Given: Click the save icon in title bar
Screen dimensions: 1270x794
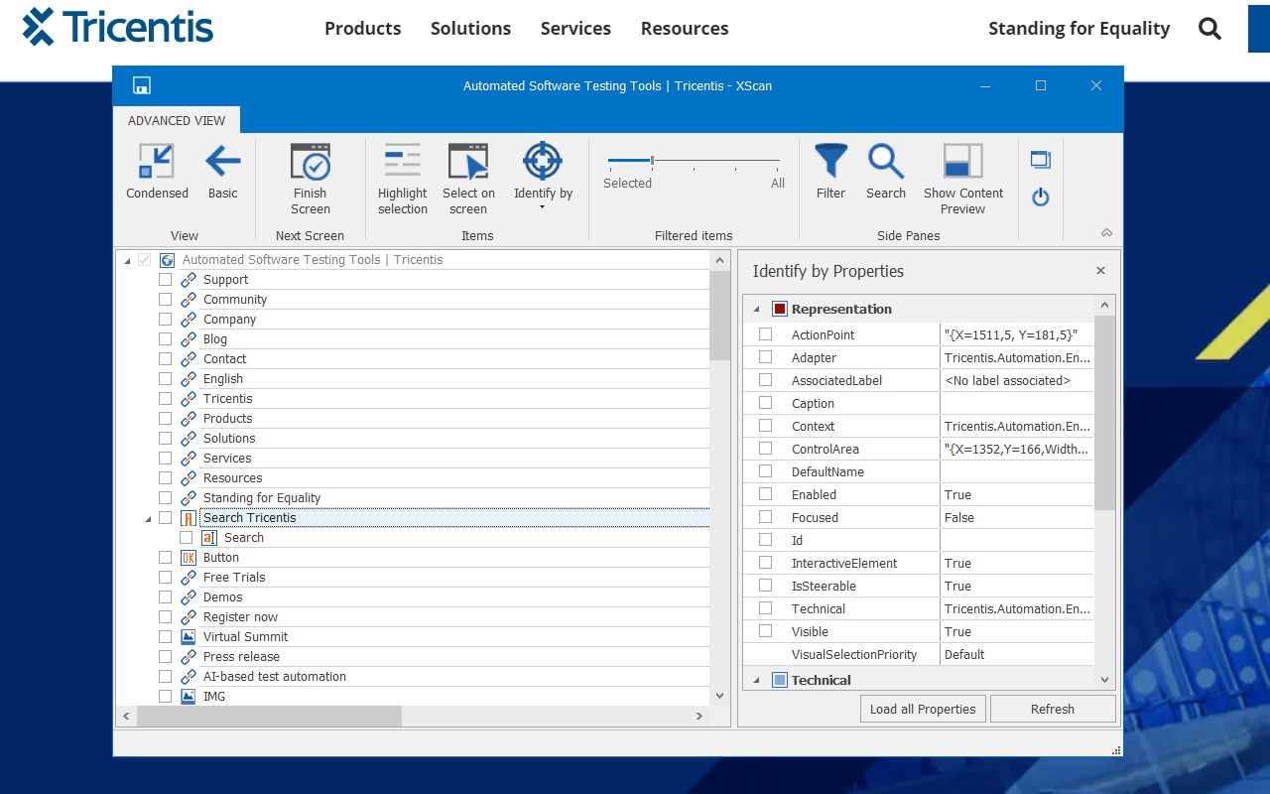Looking at the screenshot, I should tap(142, 85).
